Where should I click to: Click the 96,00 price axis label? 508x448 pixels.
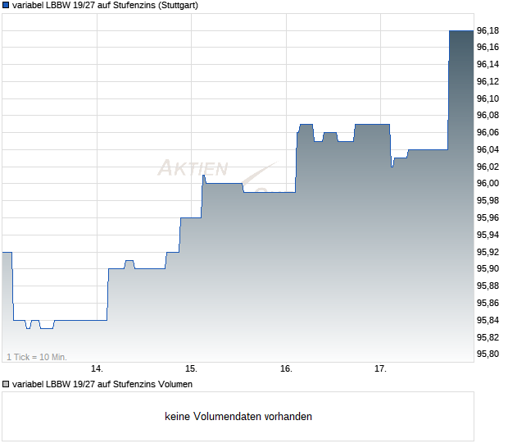(x=488, y=183)
